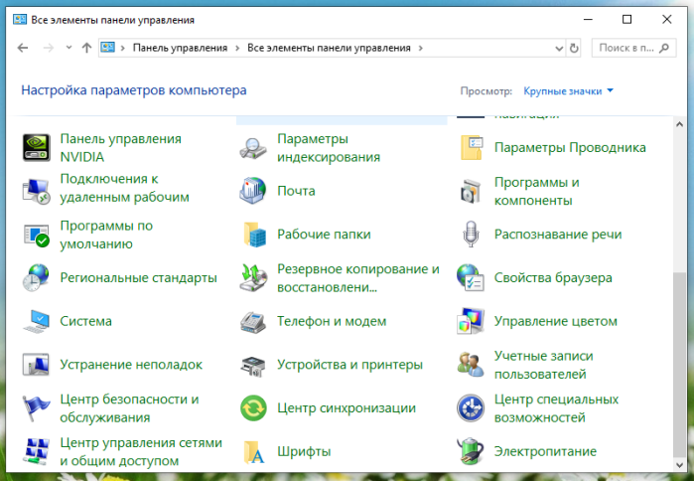This screenshot has width=694, height=481.
Task: Click the Forward navigation arrow
Action: 49,48
